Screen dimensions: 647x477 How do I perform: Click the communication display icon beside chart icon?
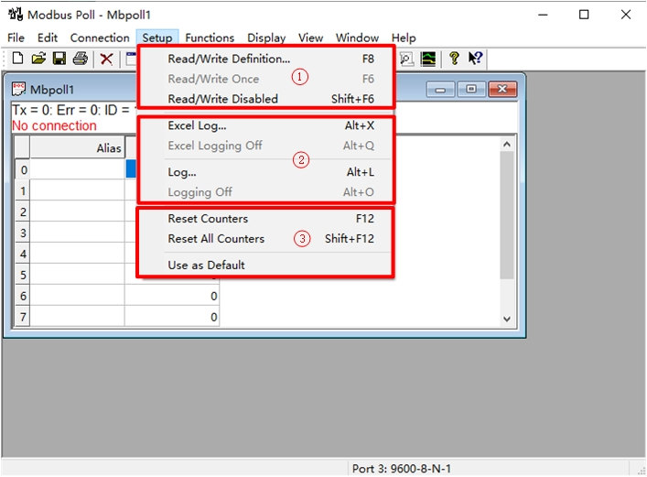click(407, 60)
